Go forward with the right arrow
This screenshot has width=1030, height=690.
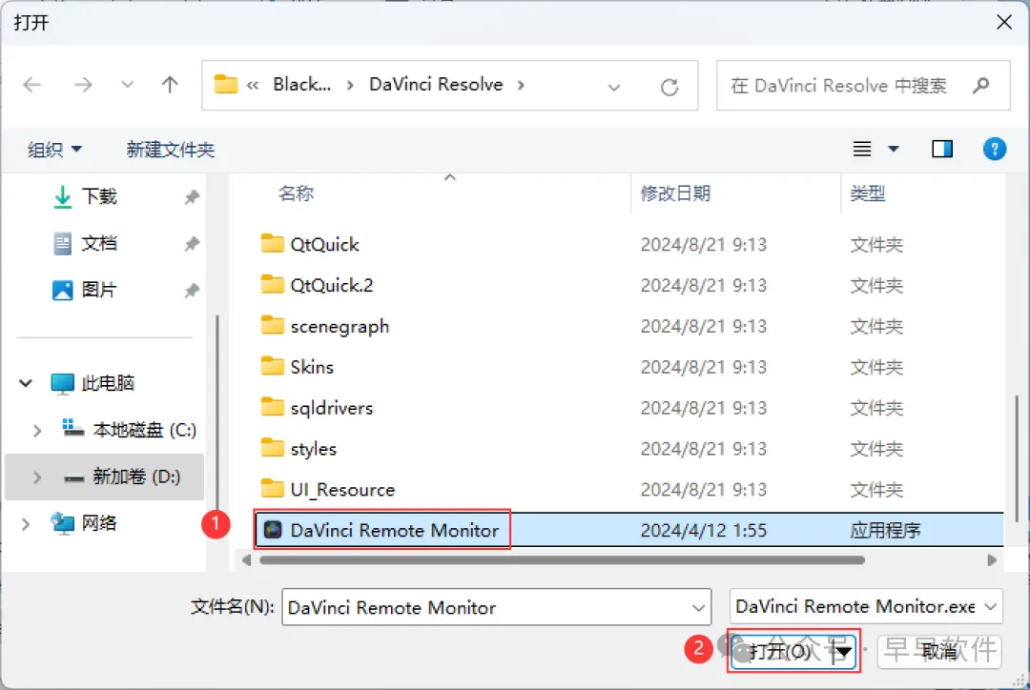[x=83, y=85]
